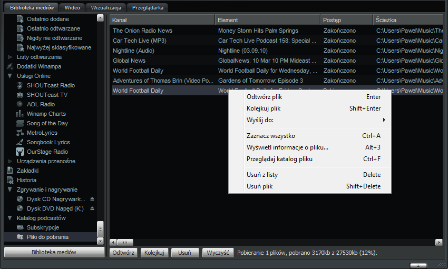Collapse the Usługi Online node
Viewport: 448px width, 269px height.
tap(10, 76)
